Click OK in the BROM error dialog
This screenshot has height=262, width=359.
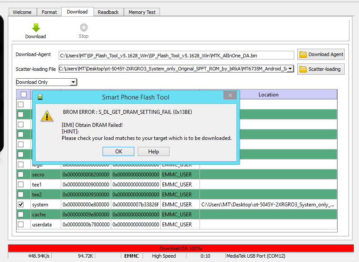pyautogui.click(x=118, y=152)
